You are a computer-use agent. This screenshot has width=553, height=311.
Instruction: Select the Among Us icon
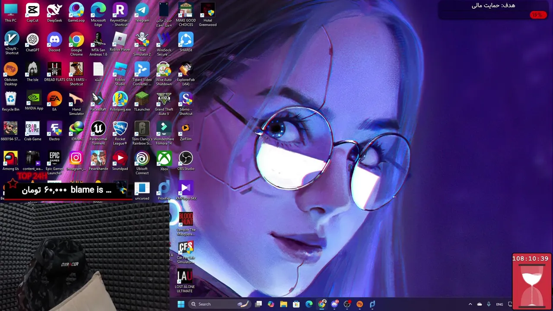point(11,161)
